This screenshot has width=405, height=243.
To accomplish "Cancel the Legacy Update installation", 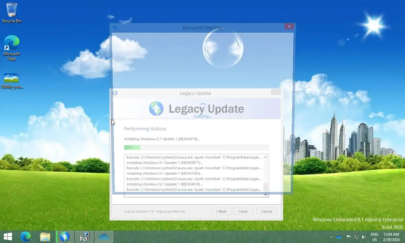I will pos(267,211).
